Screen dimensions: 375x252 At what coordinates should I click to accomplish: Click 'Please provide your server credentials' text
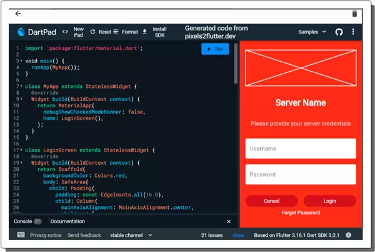tap(301, 124)
